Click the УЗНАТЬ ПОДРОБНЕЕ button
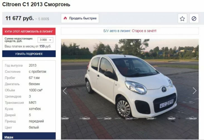The width and height of the screenshot is (204, 140). pyautogui.click(x=29, y=54)
